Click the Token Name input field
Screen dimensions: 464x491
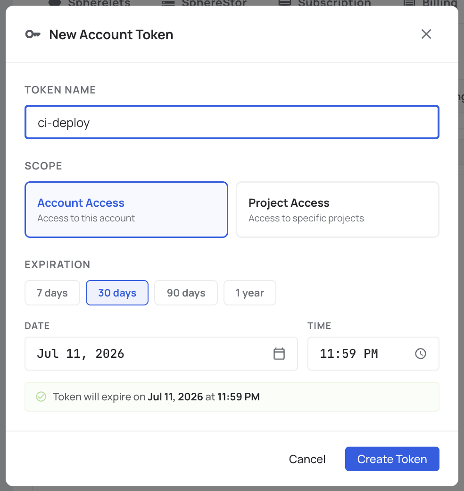(x=232, y=122)
